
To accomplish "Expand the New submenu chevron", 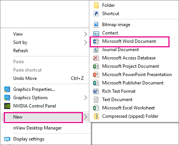I will pos(86,117).
